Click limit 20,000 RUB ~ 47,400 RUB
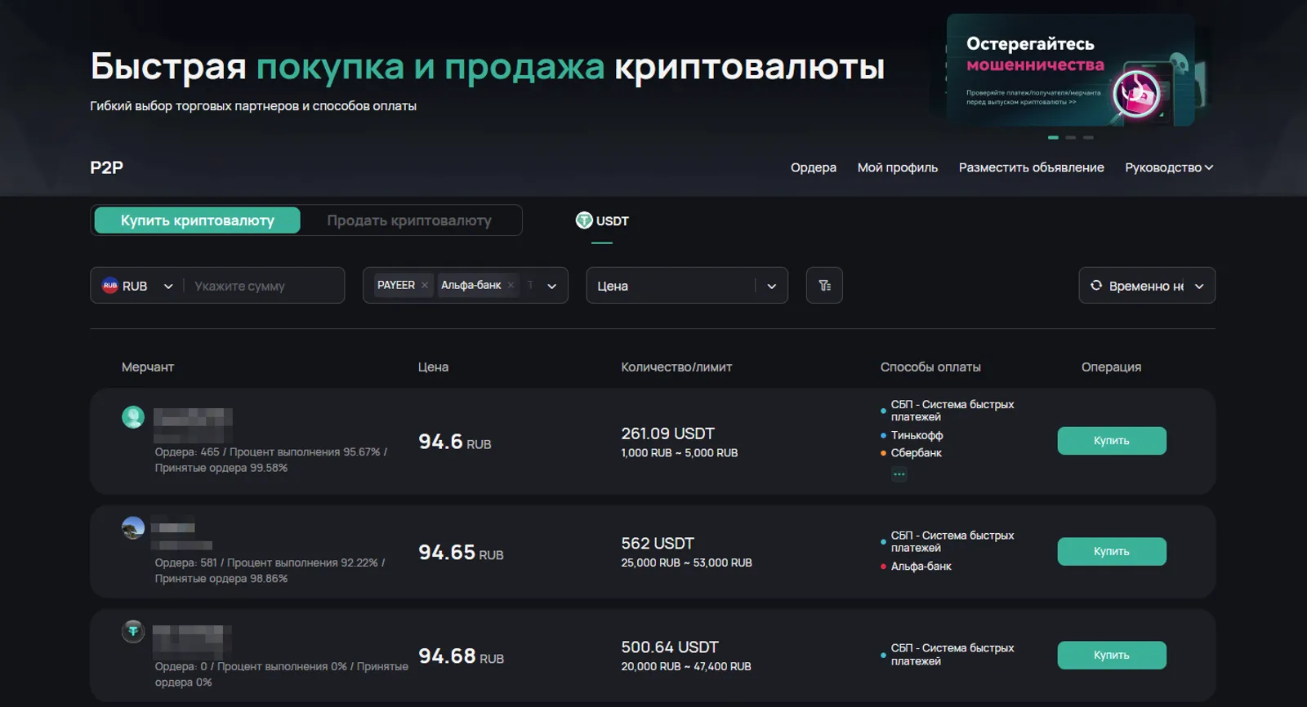The width and height of the screenshot is (1307, 707). (x=686, y=667)
